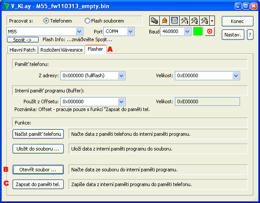Screen dimensions: 260x203
Task: Open the Z adresy 0x000000 (fullflash) dropdown
Action: coord(122,76)
